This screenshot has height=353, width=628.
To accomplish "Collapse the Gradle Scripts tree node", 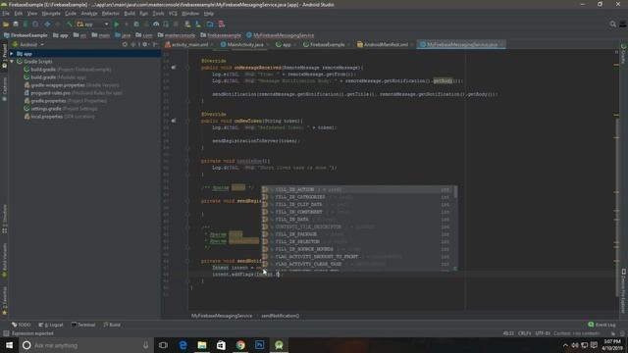I will pyautogui.click(x=12, y=62).
